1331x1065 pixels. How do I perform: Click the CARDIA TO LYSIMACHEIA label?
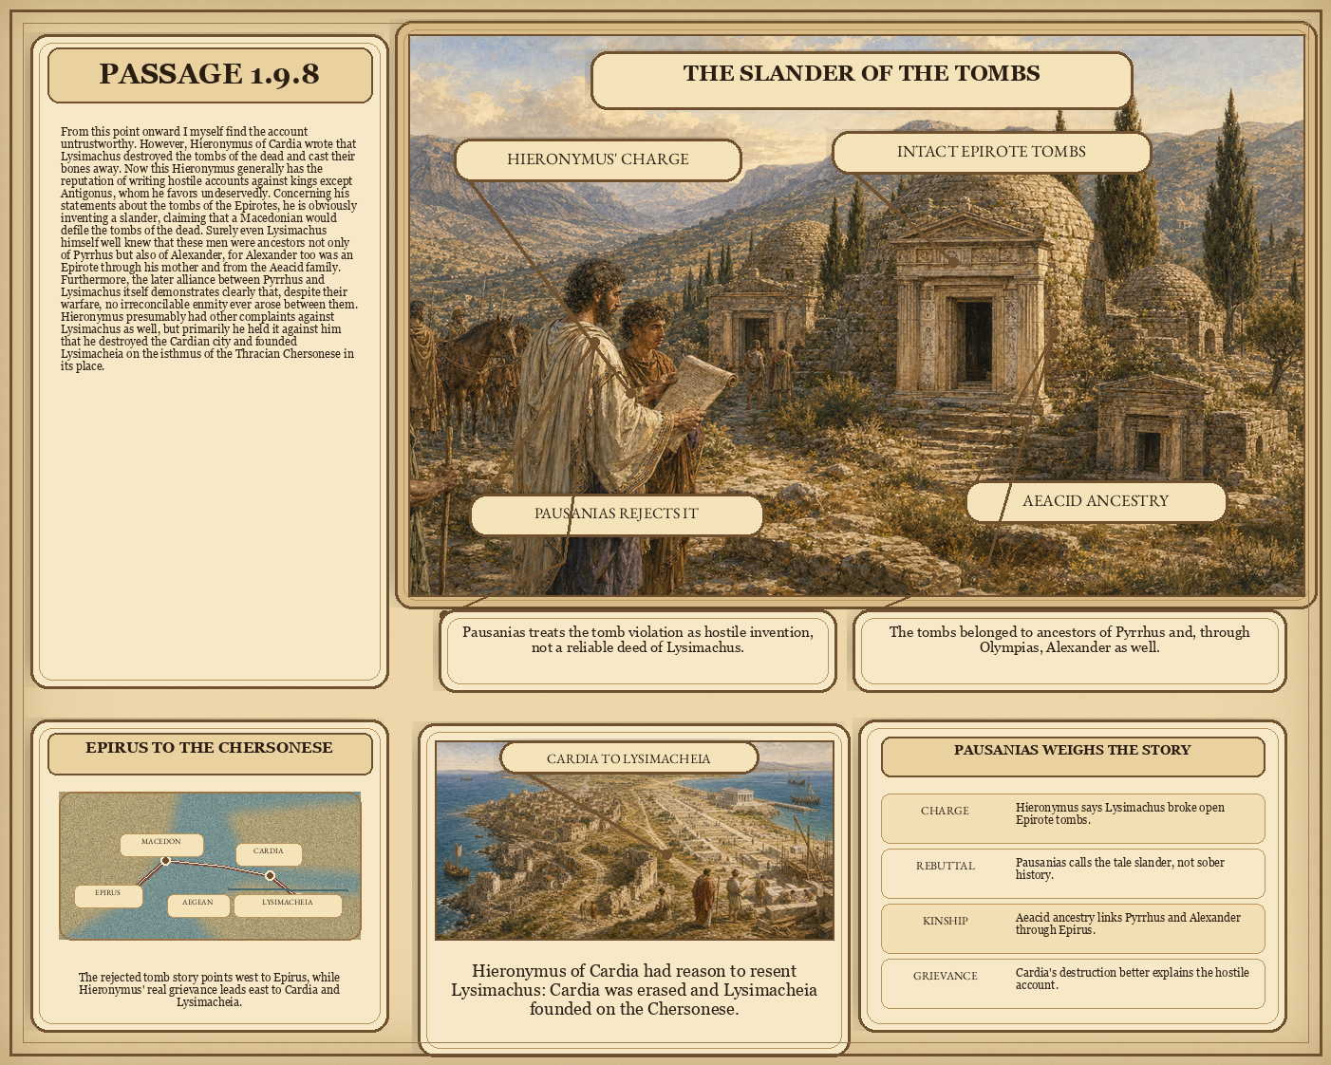coord(628,758)
